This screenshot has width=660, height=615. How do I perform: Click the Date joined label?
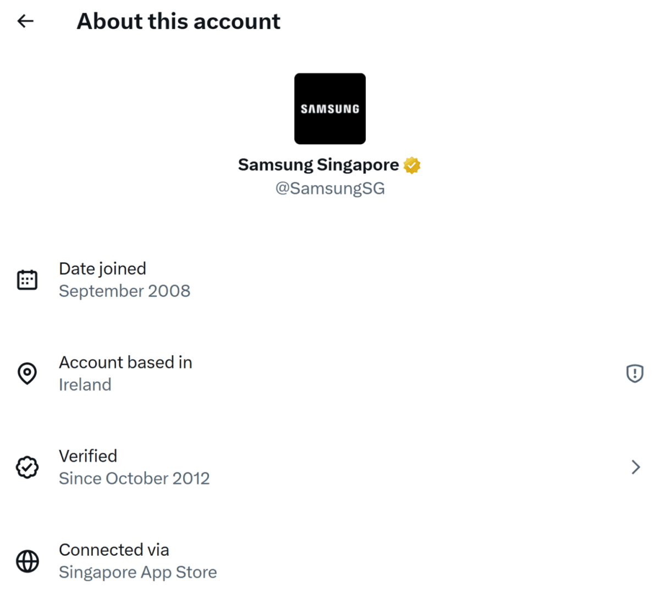(x=102, y=268)
